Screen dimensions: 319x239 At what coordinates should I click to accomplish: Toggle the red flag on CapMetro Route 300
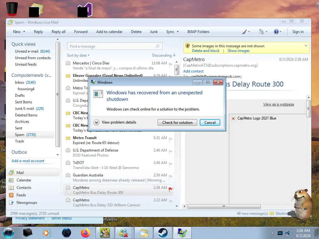[170, 190]
